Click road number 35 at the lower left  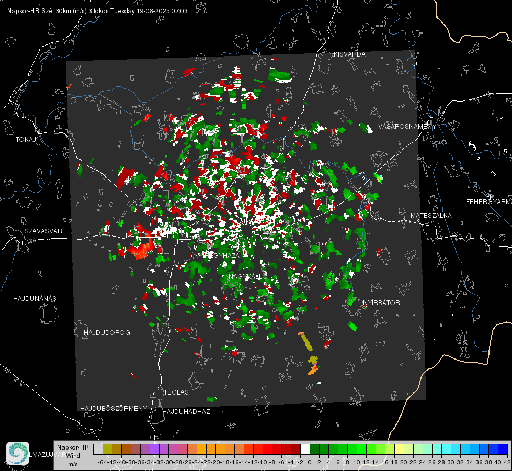pyautogui.click(x=6, y=370)
